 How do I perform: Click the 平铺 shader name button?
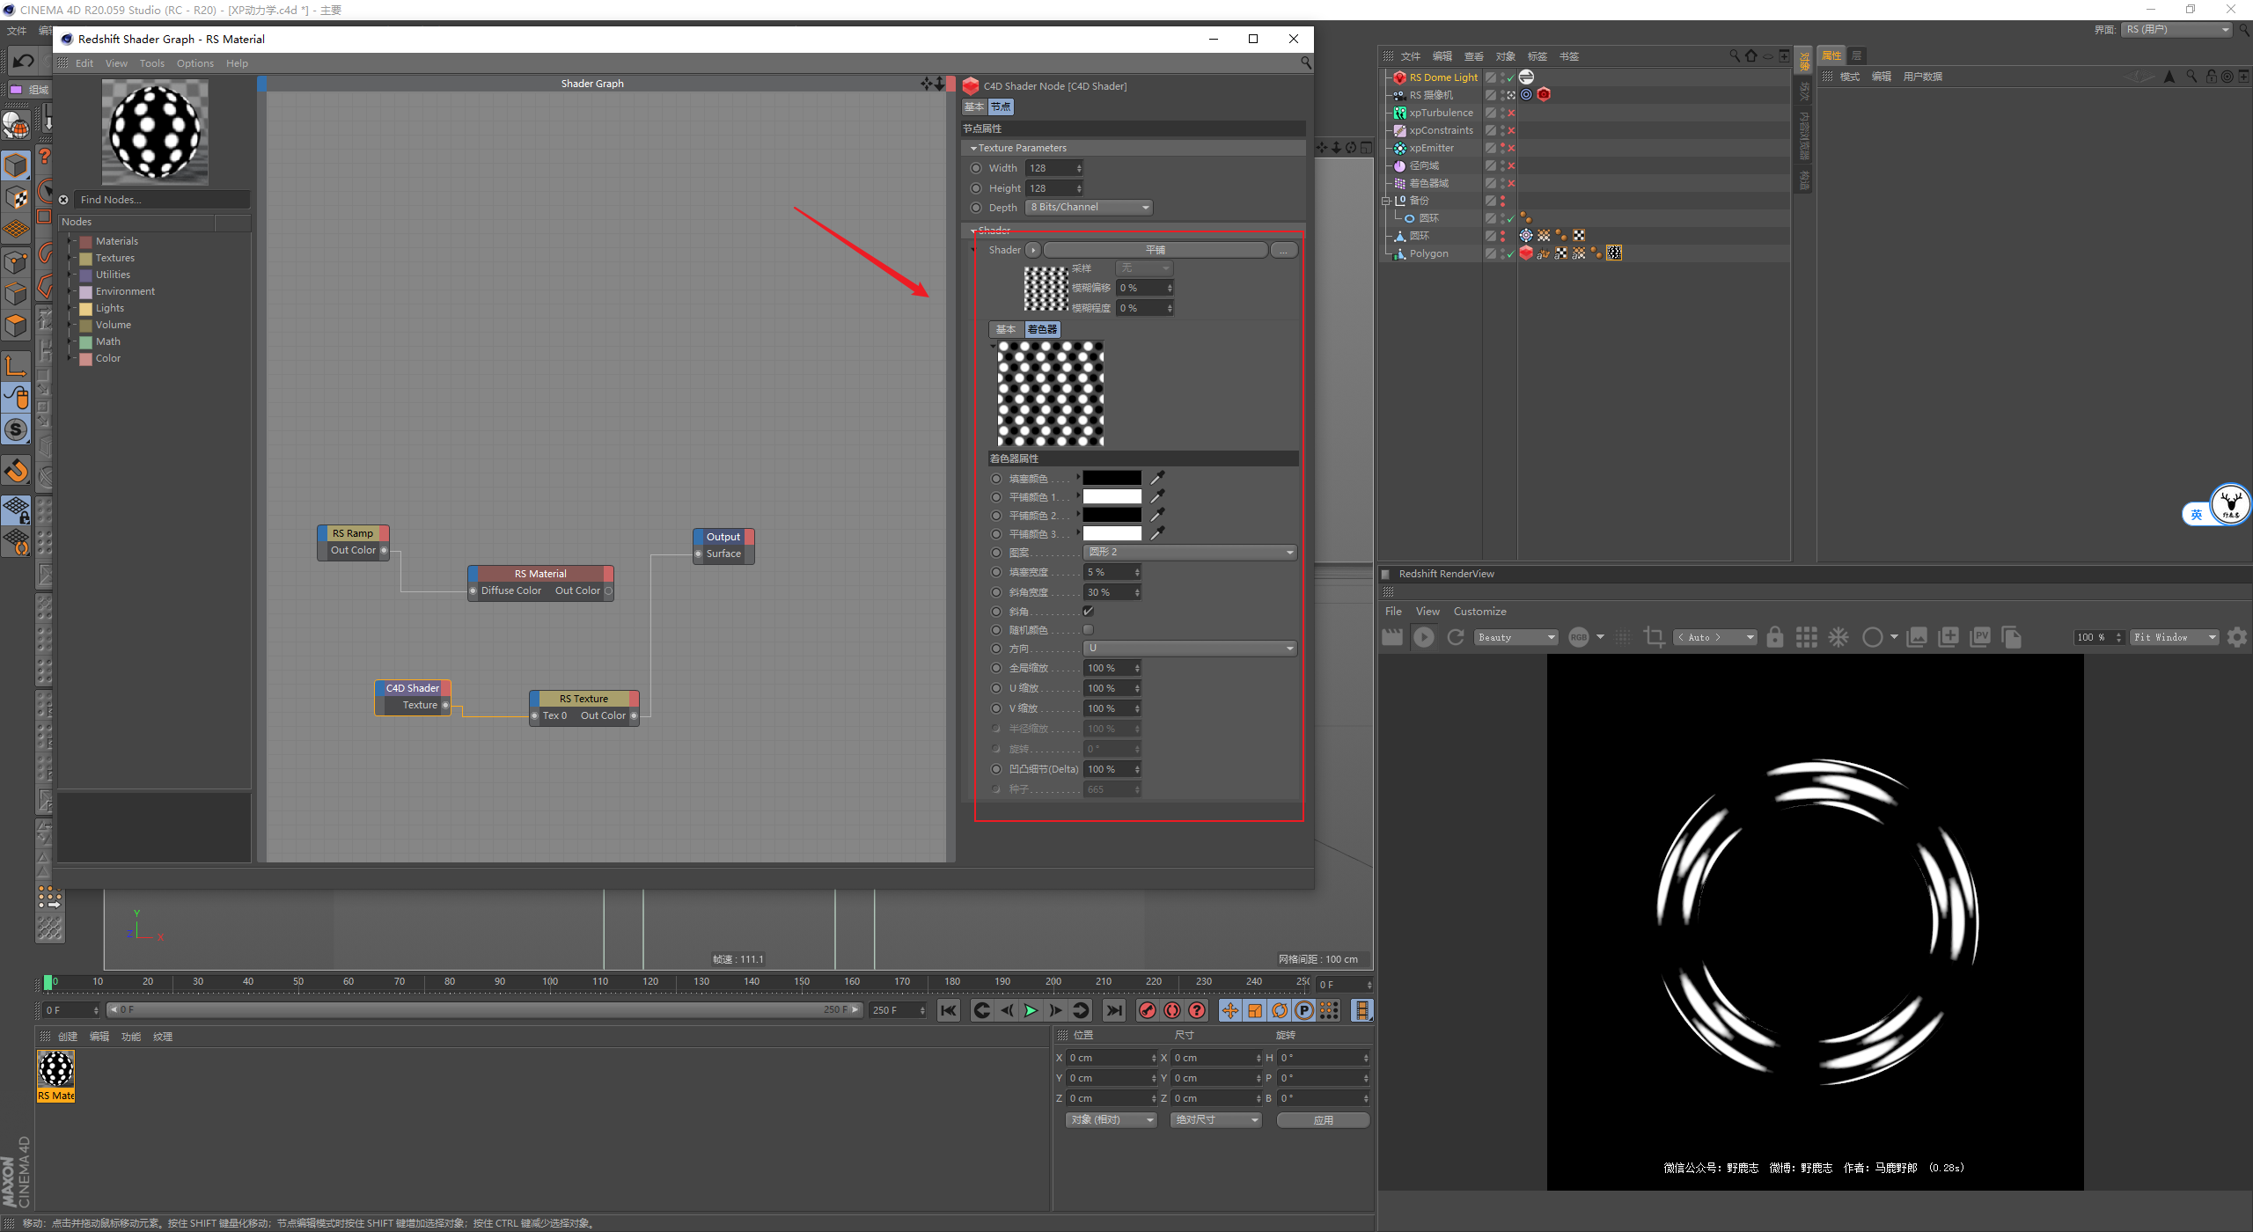pos(1155,250)
